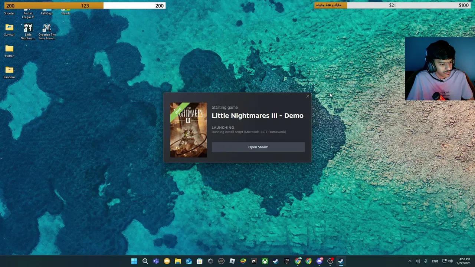Open Microsoft Teams from taskbar
This screenshot has height=267, width=475.
point(156,261)
